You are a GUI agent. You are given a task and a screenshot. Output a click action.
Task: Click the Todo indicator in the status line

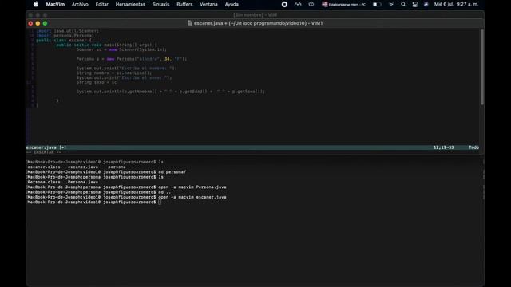[x=473, y=147]
